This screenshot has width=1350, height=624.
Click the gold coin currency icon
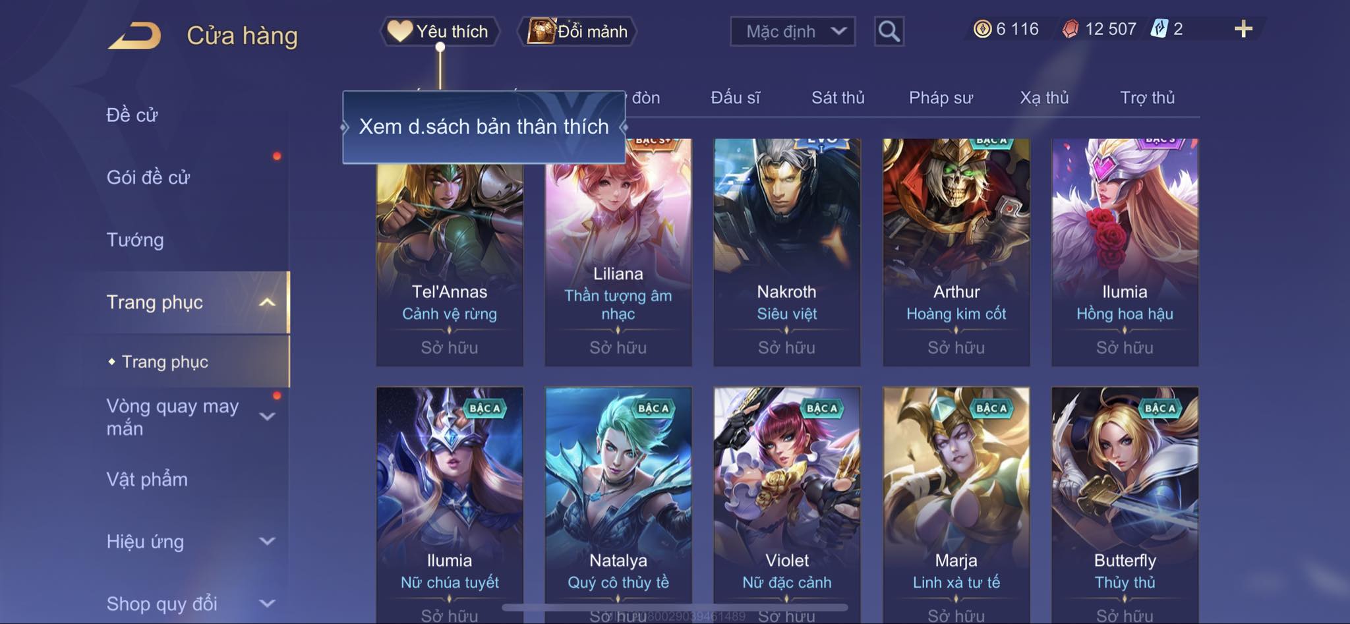coord(982,29)
